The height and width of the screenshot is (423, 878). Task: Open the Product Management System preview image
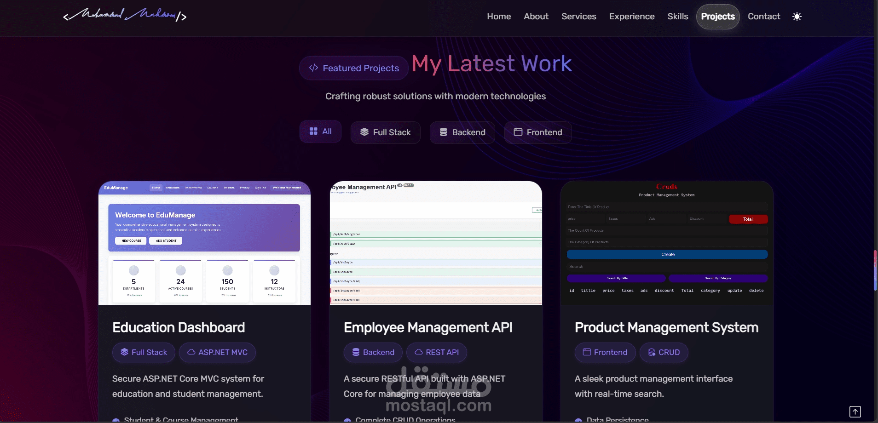(667, 243)
